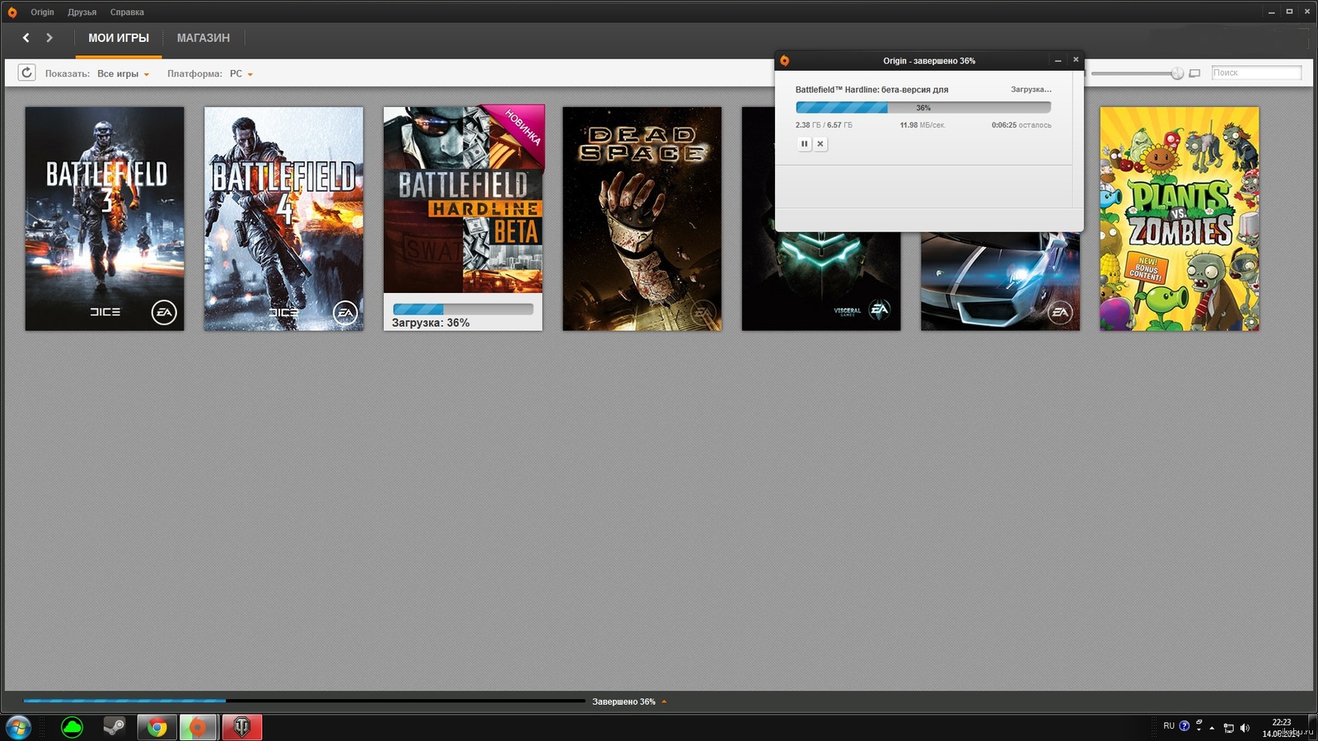
Task: Click the RU language indicator
Action: (x=1169, y=726)
